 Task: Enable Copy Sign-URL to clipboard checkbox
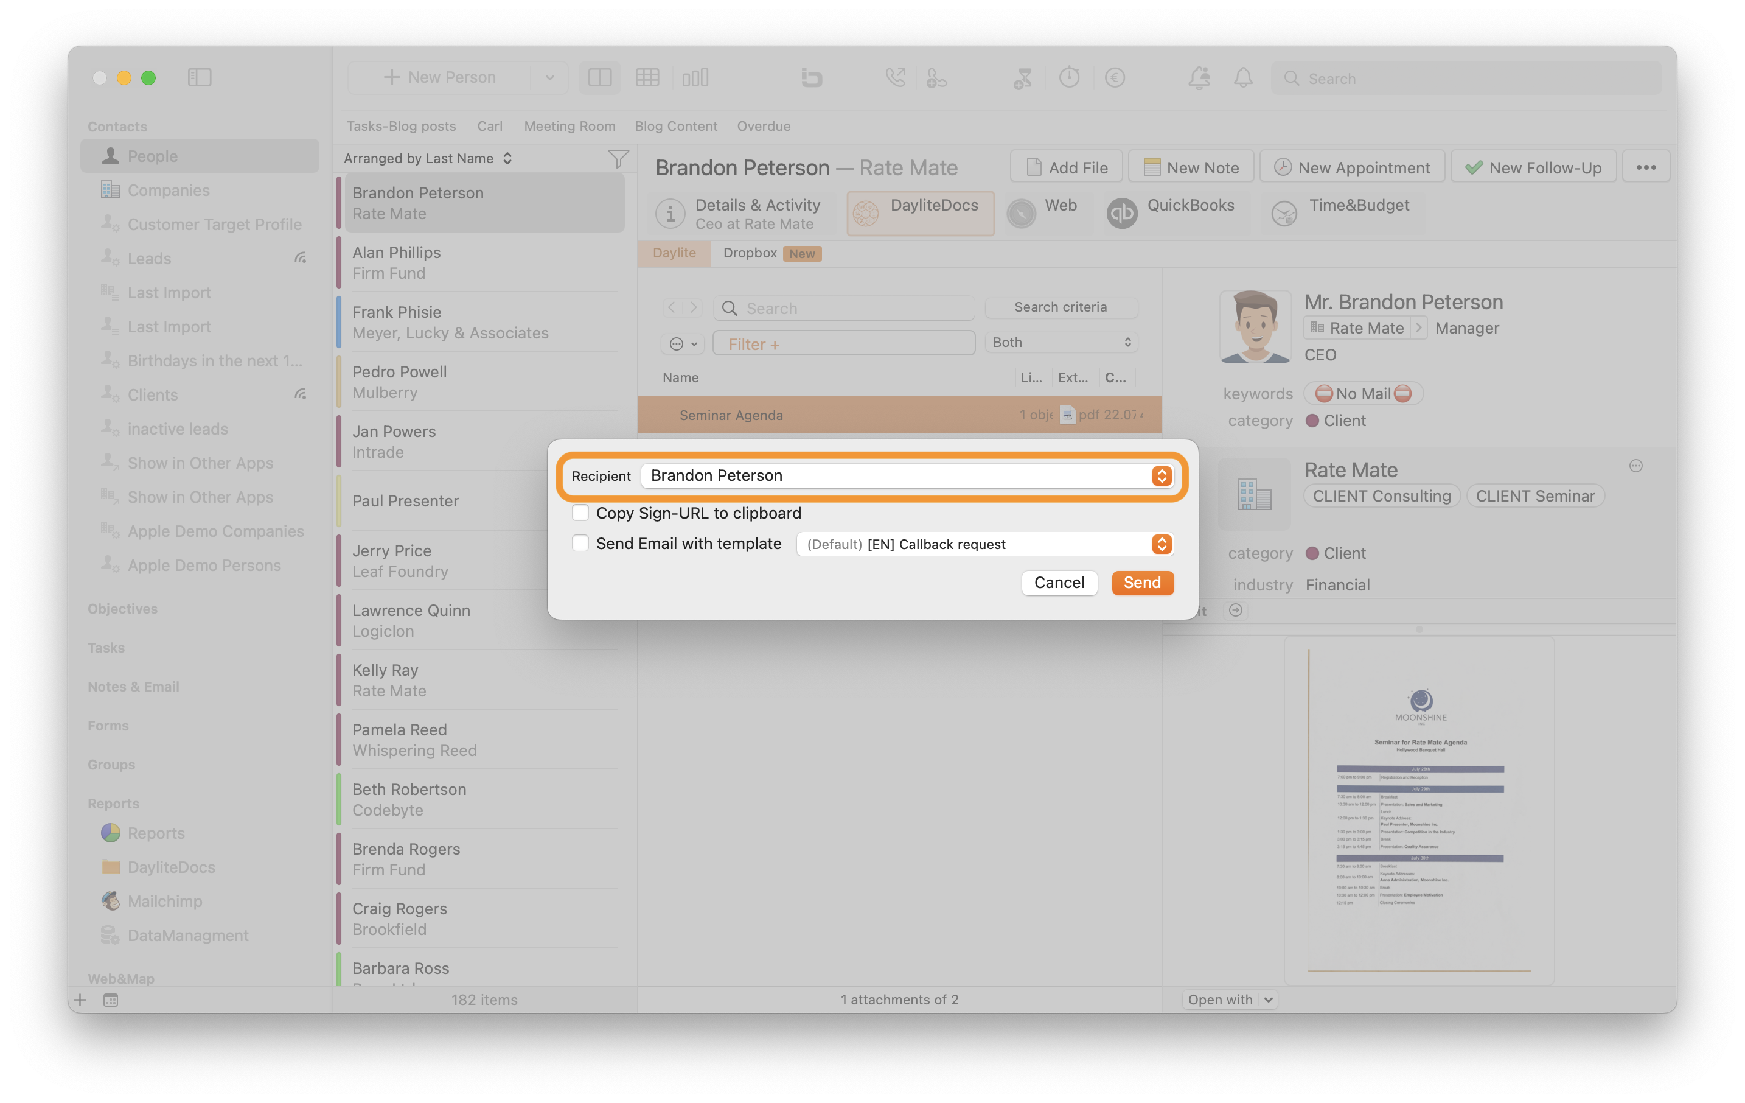tap(580, 513)
